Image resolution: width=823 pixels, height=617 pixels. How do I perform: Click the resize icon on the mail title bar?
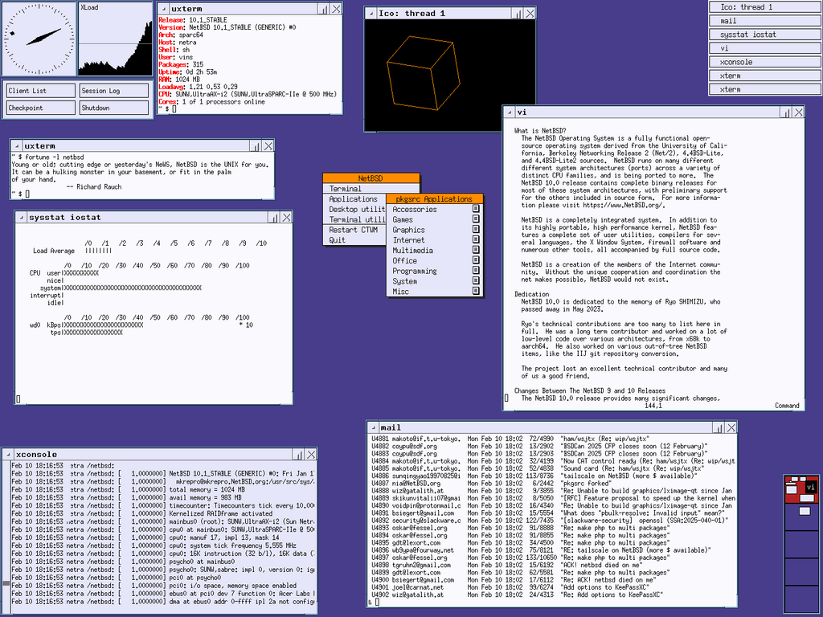[x=718, y=427]
